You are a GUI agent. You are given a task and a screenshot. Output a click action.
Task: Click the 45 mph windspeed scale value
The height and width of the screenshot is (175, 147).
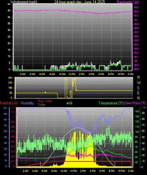9,11
